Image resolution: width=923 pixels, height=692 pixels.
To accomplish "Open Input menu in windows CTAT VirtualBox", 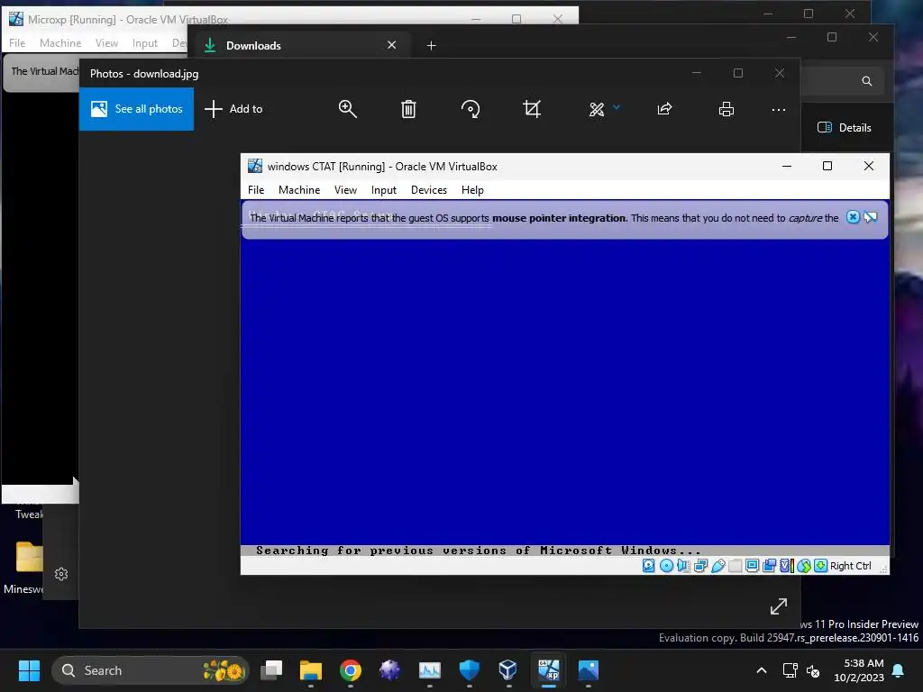I will pos(384,190).
